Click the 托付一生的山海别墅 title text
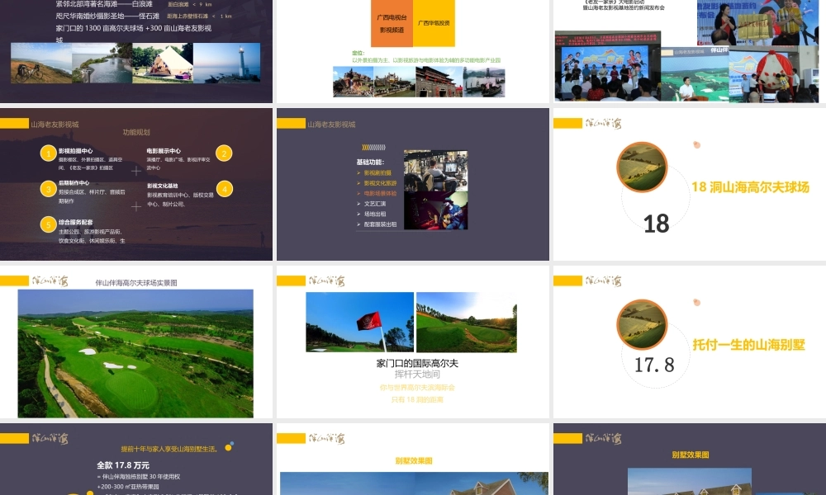Image resolution: width=826 pixels, height=495 pixels. click(748, 345)
